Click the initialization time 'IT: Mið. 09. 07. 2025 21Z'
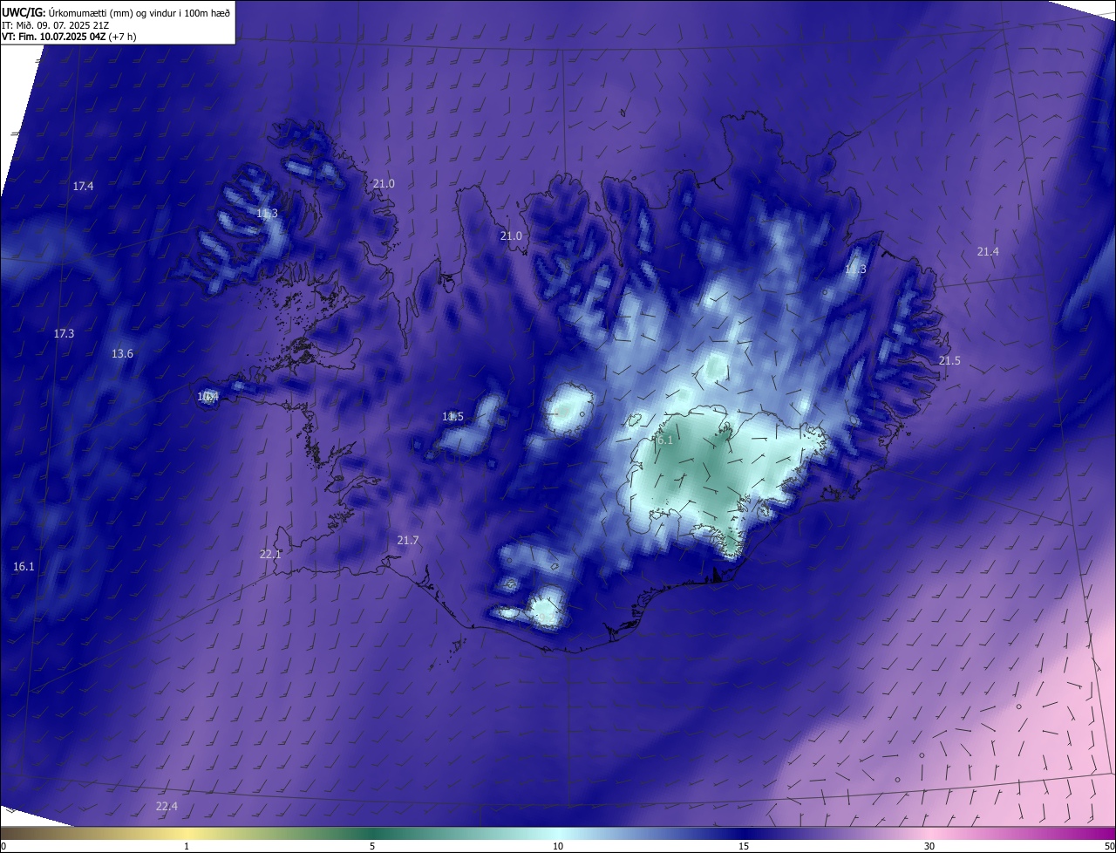The width and height of the screenshot is (1116, 853). [56, 25]
